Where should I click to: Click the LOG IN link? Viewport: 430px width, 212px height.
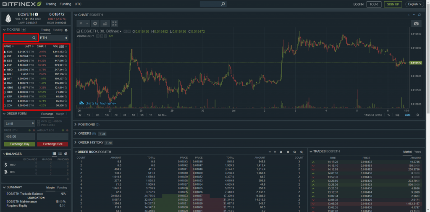click(359, 4)
